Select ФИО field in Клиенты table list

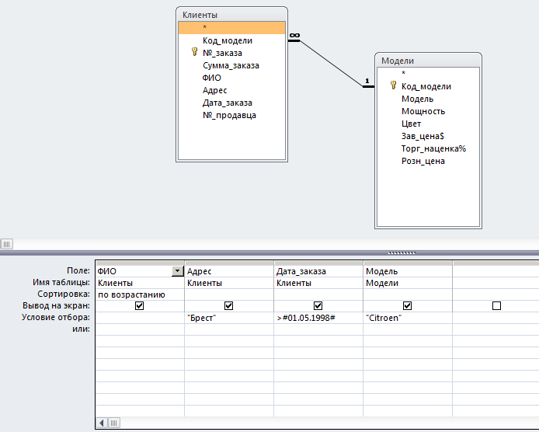pos(231,78)
